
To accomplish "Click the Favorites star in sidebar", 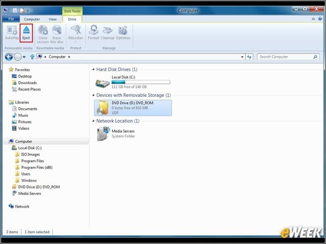I will coord(11,70).
